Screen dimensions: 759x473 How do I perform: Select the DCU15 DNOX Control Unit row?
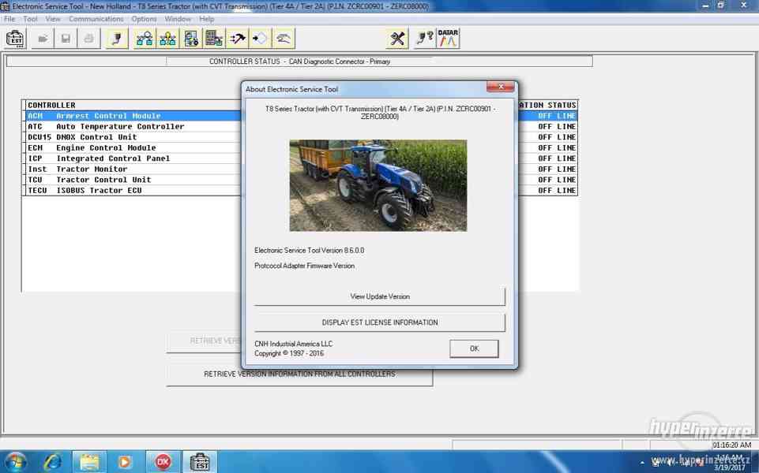pyautogui.click(x=302, y=137)
